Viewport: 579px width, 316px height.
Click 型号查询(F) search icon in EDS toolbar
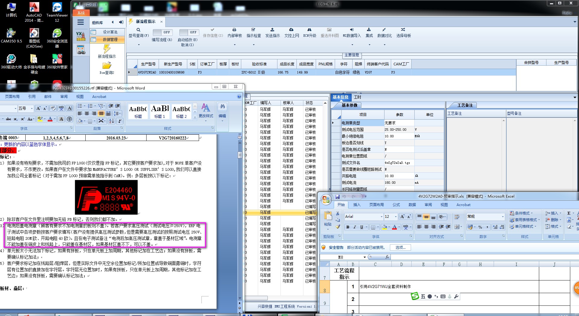coord(138,30)
